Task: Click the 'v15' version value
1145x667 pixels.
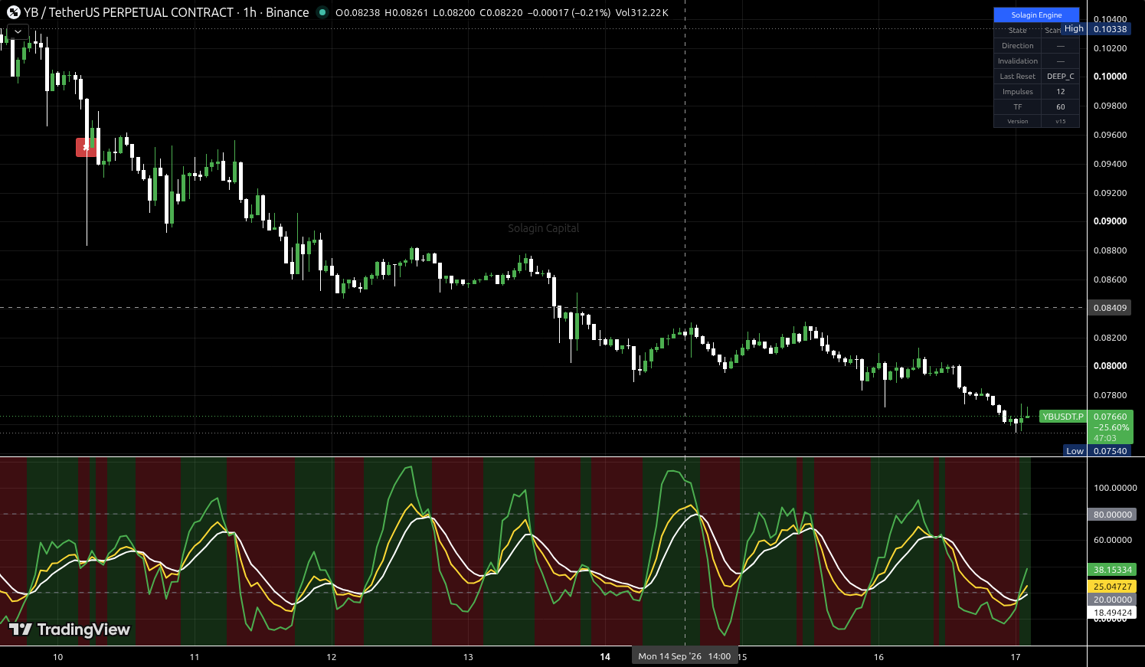Action: coord(1061,121)
